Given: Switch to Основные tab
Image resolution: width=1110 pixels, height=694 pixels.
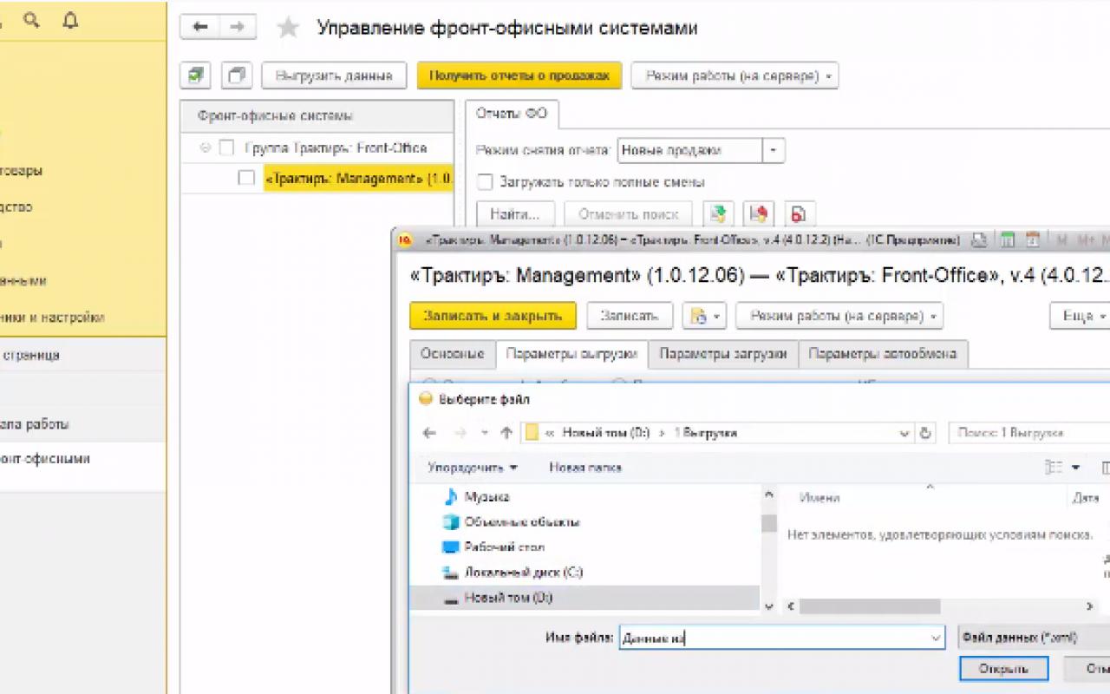Looking at the screenshot, I should click(452, 354).
